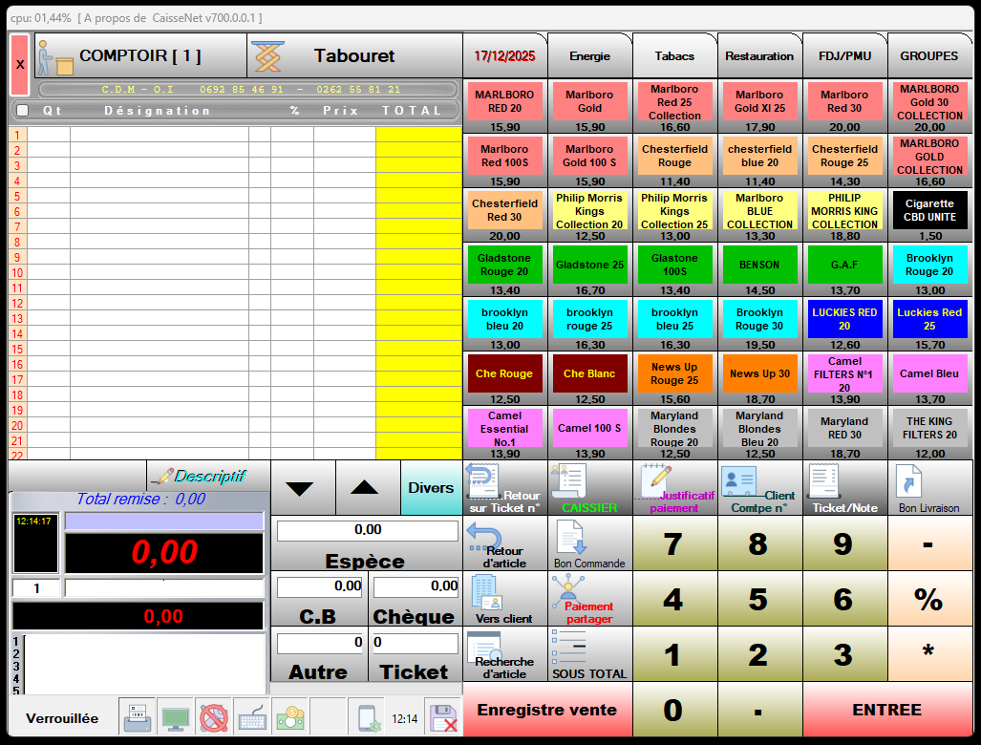
Task: Open Bon Commande
Action: tap(590, 543)
